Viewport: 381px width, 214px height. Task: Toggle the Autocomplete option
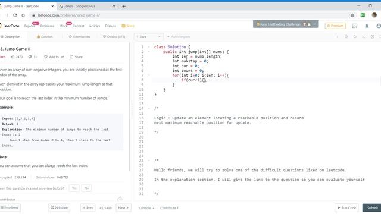pos(179,37)
